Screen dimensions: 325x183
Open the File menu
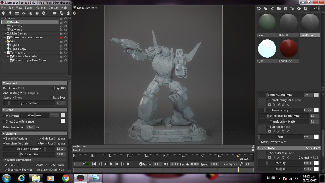[3, 8]
